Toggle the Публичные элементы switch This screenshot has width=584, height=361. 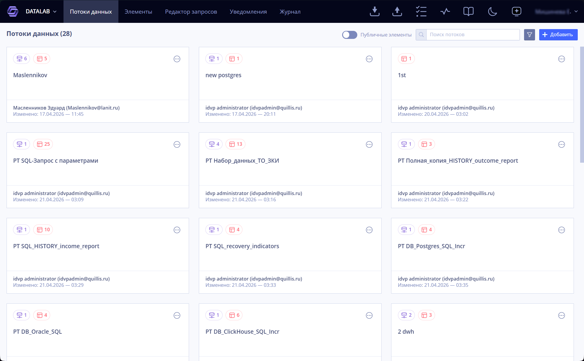coord(350,35)
